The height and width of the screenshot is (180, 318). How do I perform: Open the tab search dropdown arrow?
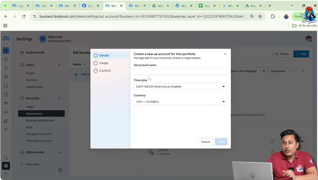click(x=5, y=6)
